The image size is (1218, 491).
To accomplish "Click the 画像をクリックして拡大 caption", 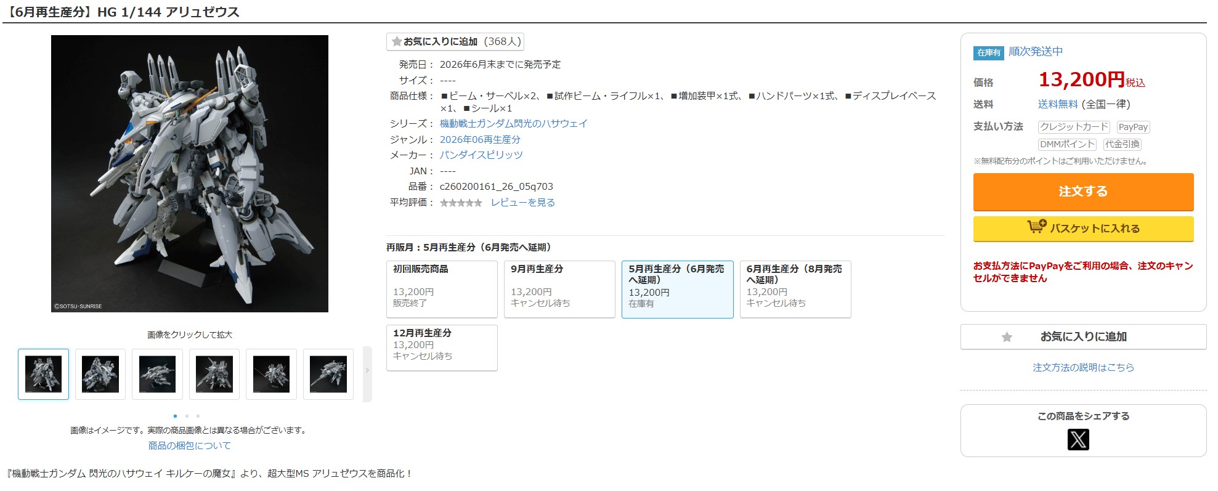I will (x=190, y=335).
